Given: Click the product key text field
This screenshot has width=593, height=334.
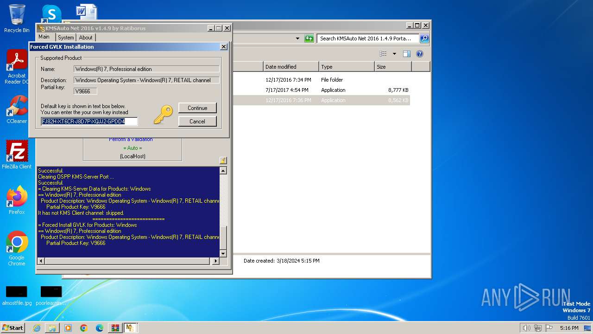Looking at the screenshot, I should (x=89, y=122).
